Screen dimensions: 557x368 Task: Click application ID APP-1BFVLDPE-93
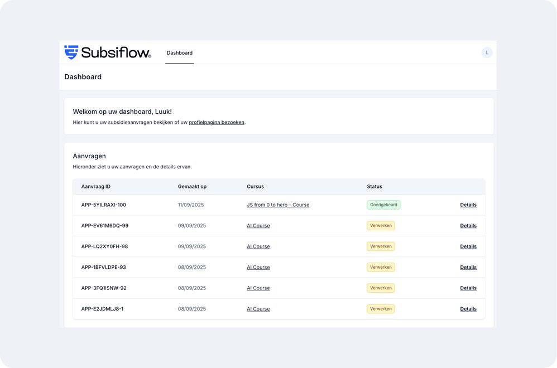pyautogui.click(x=103, y=267)
